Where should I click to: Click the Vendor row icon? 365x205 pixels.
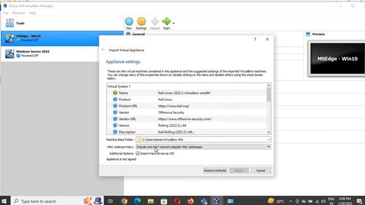click(x=115, y=112)
